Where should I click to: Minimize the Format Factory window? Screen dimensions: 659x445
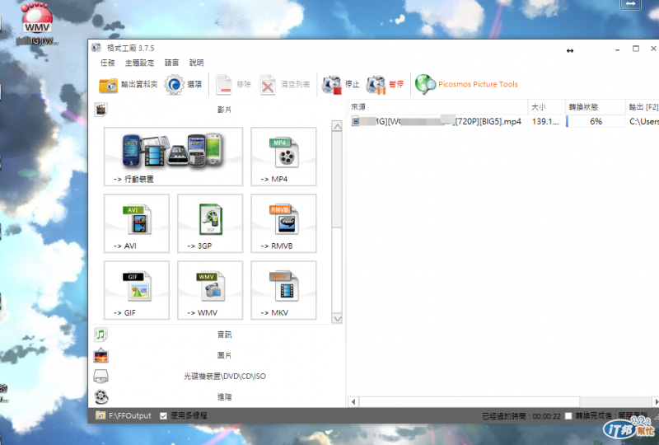click(x=617, y=49)
